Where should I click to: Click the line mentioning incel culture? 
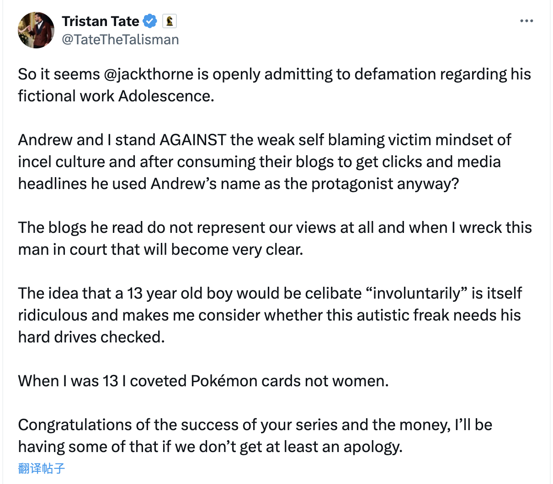[260, 162]
